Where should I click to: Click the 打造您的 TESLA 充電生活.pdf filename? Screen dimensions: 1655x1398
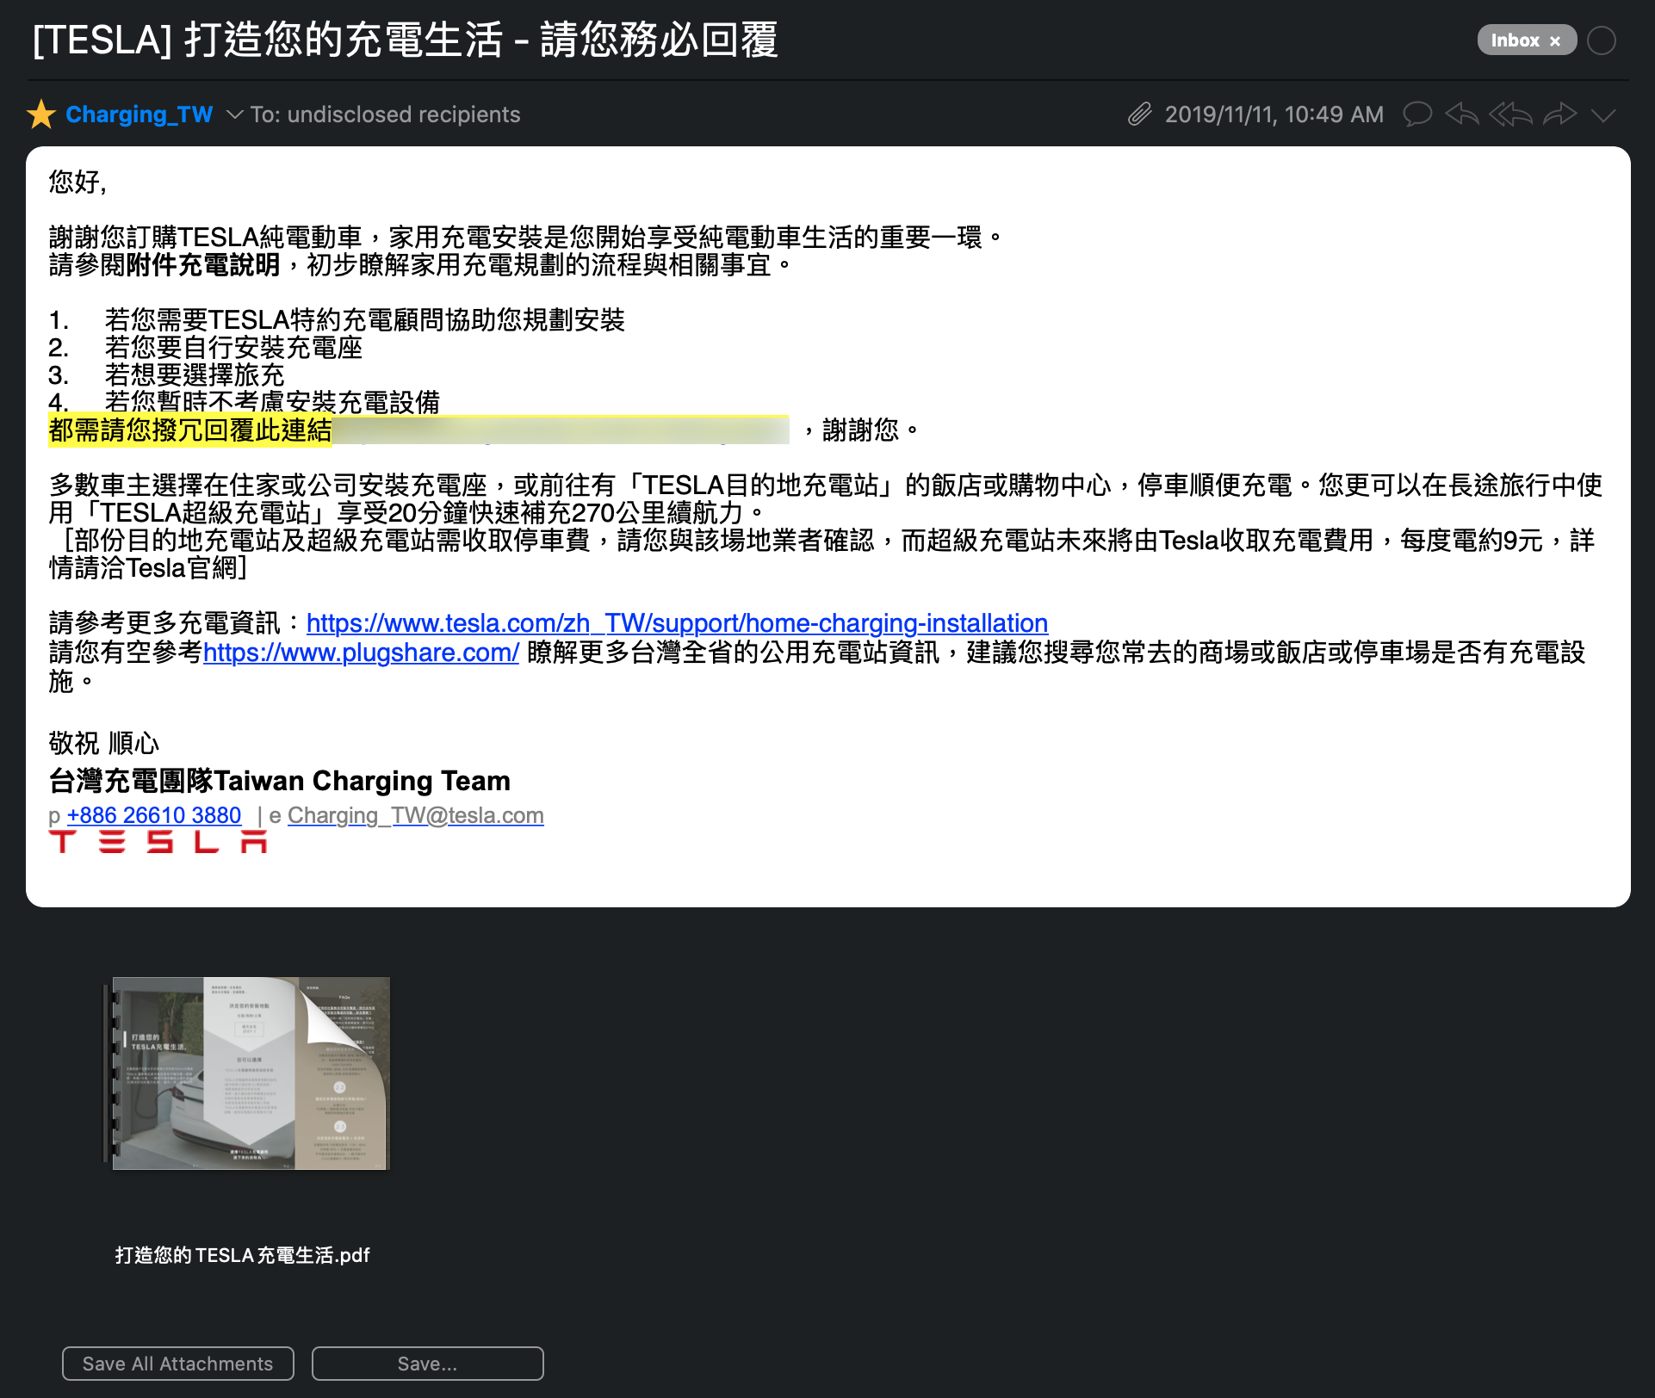[242, 1255]
